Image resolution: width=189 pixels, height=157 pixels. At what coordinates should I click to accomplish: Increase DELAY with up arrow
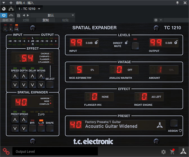pos(32,76)
